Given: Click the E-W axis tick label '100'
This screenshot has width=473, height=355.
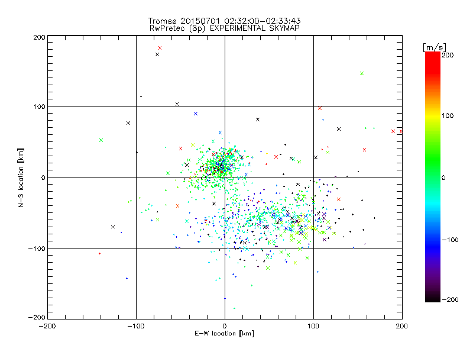Looking at the screenshot, I should (x=313, y=326).
